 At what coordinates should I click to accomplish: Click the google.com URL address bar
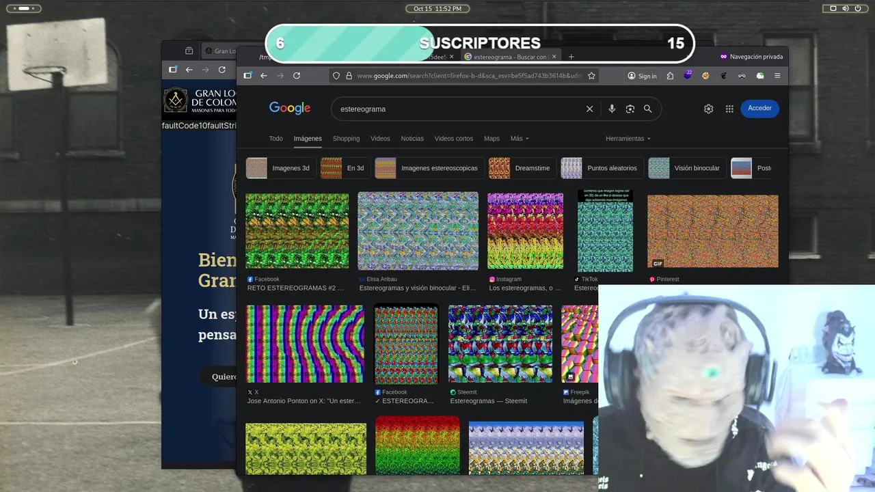tap(469, 76)
